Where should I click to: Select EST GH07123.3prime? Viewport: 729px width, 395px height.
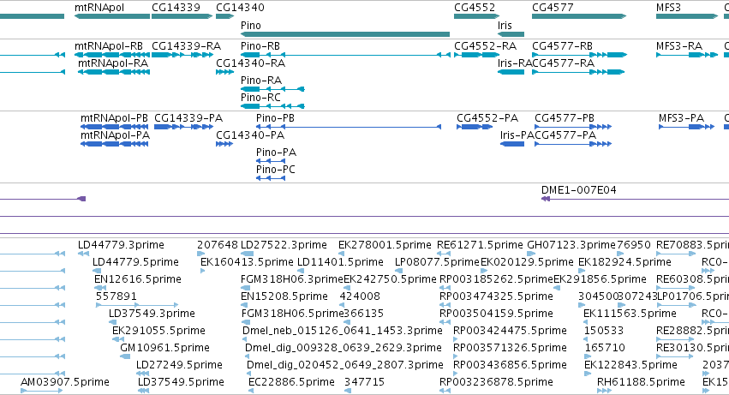(532, 254)
